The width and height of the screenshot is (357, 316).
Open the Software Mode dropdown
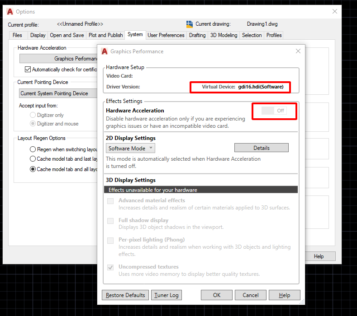(x=130, y=148)
